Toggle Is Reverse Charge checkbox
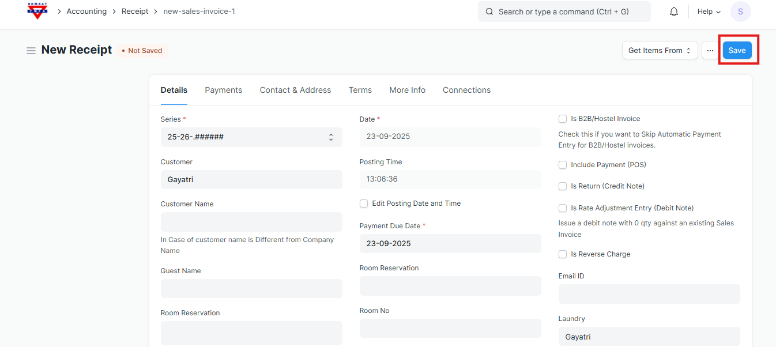 563,254
